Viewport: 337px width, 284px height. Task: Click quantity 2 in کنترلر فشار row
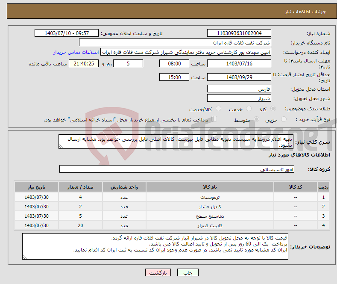pos(80,207)
